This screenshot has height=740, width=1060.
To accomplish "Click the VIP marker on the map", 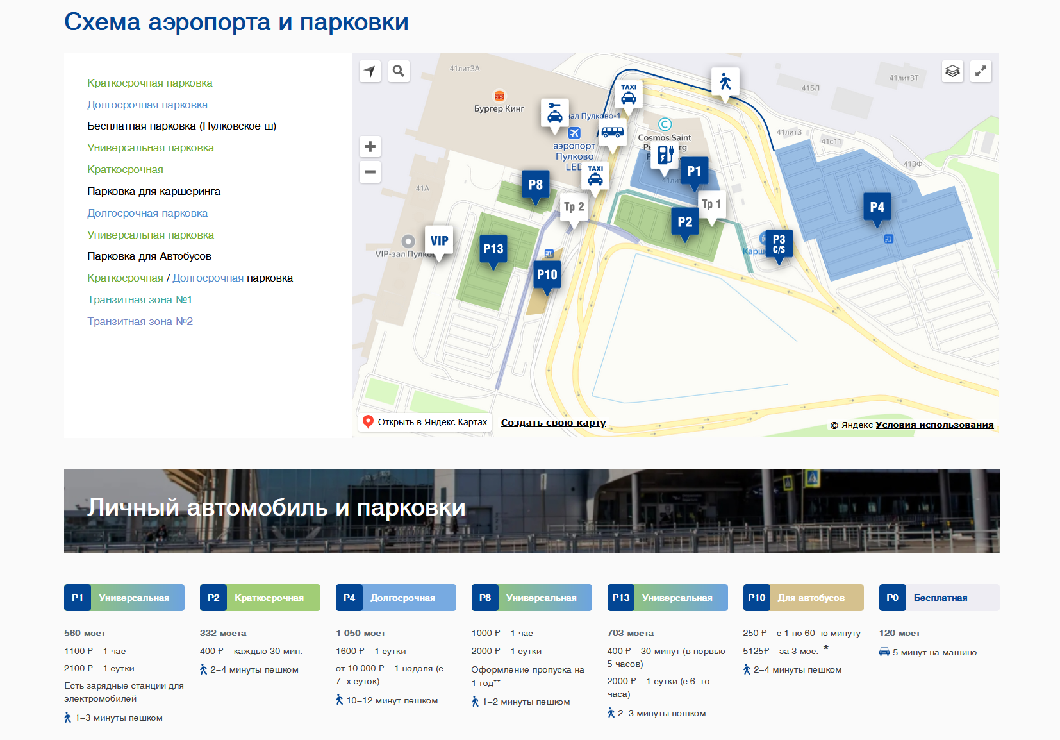I will point(439,241).
